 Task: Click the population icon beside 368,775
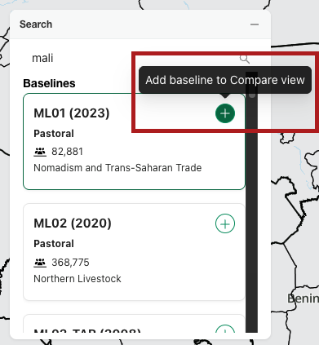pyautogui.click(x=40, y=263)
